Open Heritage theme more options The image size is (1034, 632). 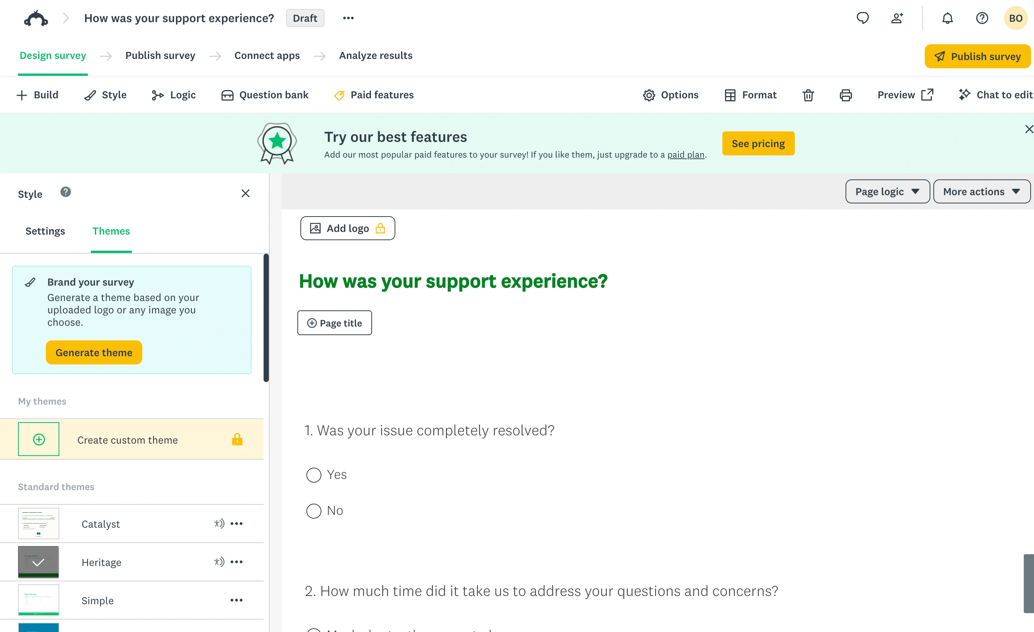[x=236, y=562]
